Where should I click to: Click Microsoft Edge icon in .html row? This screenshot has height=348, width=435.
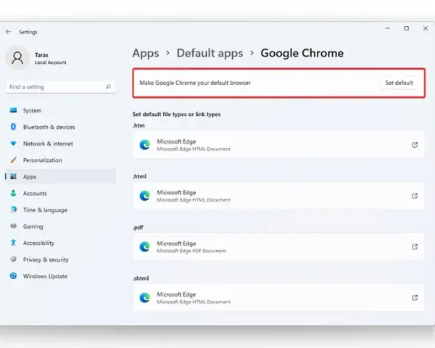(x=144, y=196)
